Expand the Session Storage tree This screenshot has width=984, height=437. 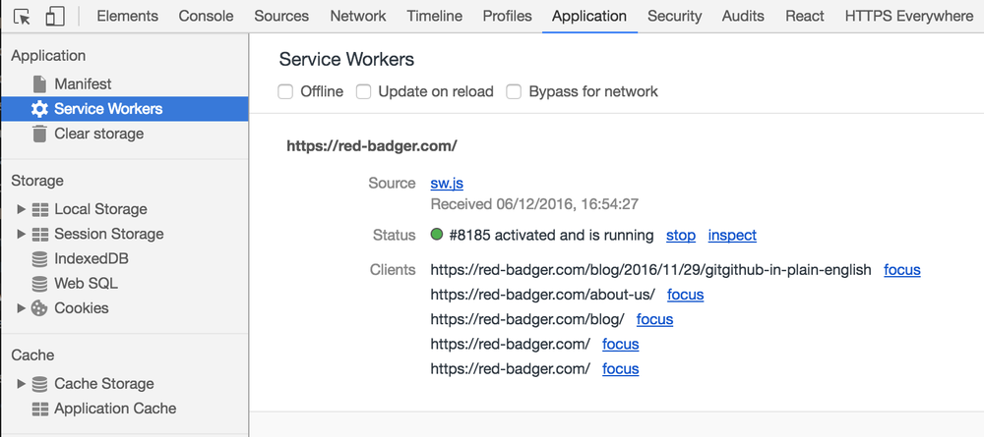coord(22,234)
